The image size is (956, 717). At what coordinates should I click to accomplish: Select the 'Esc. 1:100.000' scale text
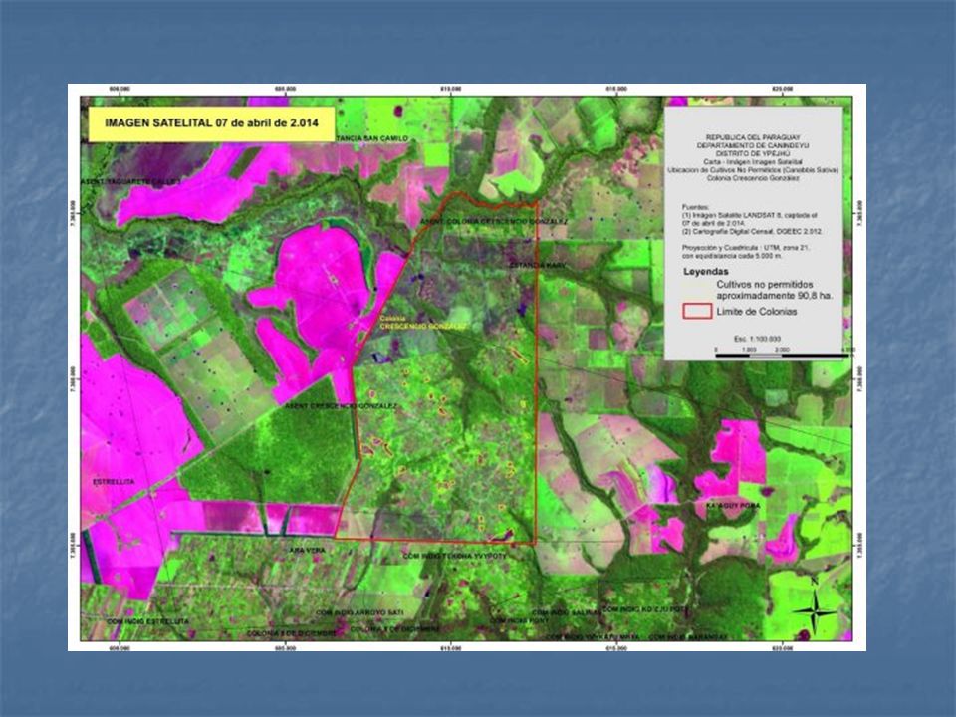coord(757,339)
